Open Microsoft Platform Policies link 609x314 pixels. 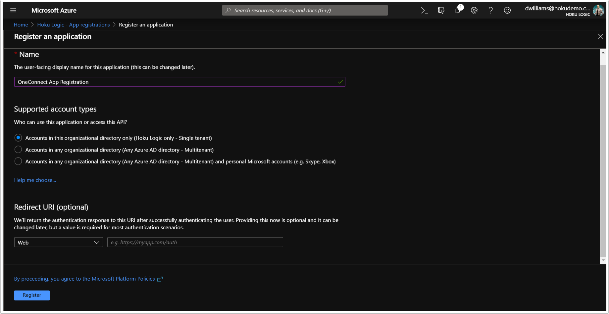pyautogui.click(x=85, y=279)
